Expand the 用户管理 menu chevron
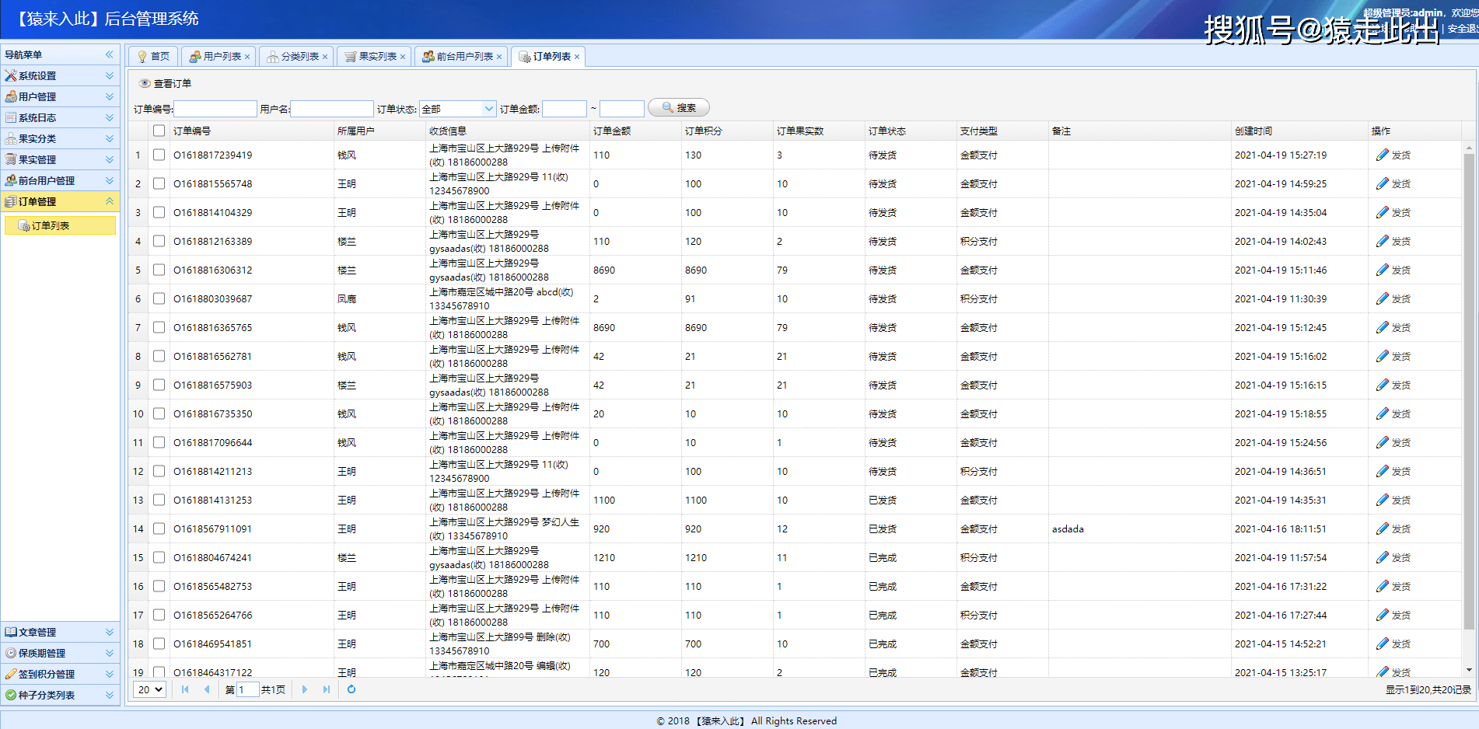The width and height of the screenshot is (1479, 729). (x=110, y=96)
